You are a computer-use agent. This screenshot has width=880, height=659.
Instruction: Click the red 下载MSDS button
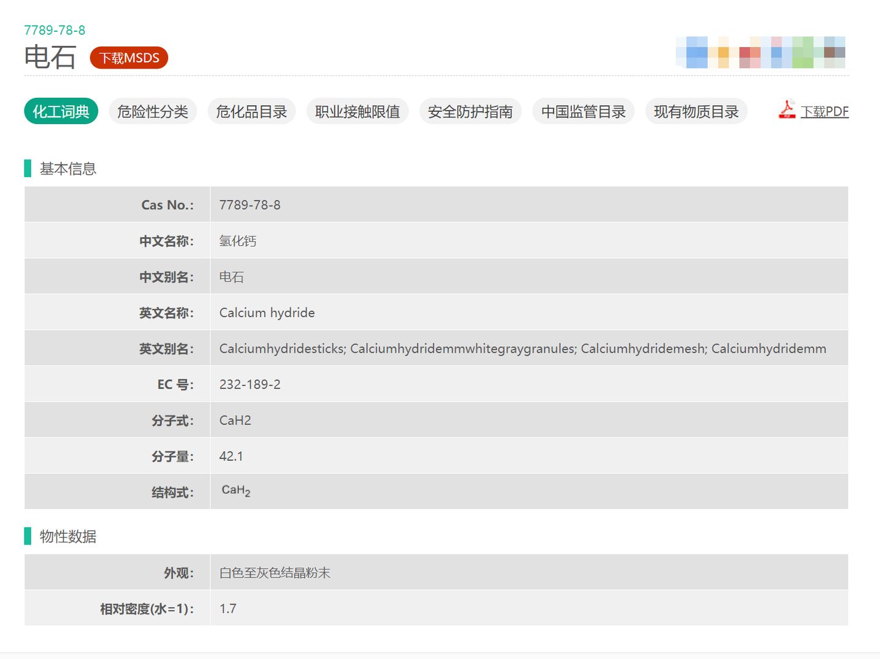129,58
